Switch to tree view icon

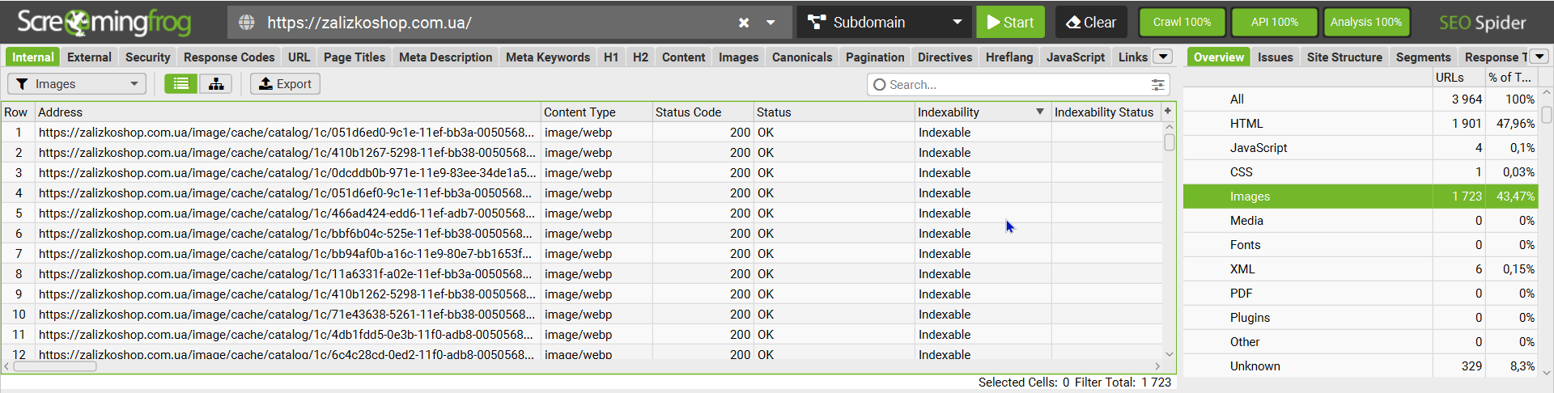click(216, 84)
